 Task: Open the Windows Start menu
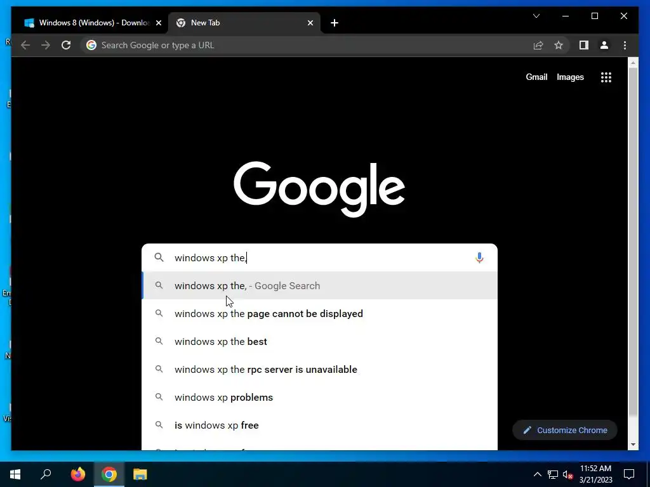[15, 474]
